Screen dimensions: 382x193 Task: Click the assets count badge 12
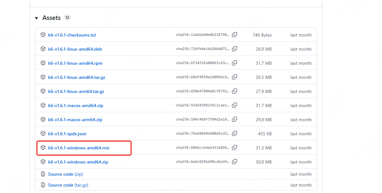(67, 18)
